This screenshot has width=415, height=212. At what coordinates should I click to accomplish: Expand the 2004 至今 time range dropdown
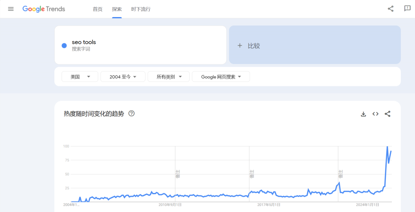coord(123,77)
